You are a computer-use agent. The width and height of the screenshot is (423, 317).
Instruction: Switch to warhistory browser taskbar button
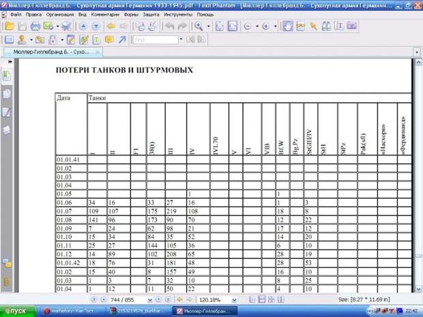[x=72, y=311]
